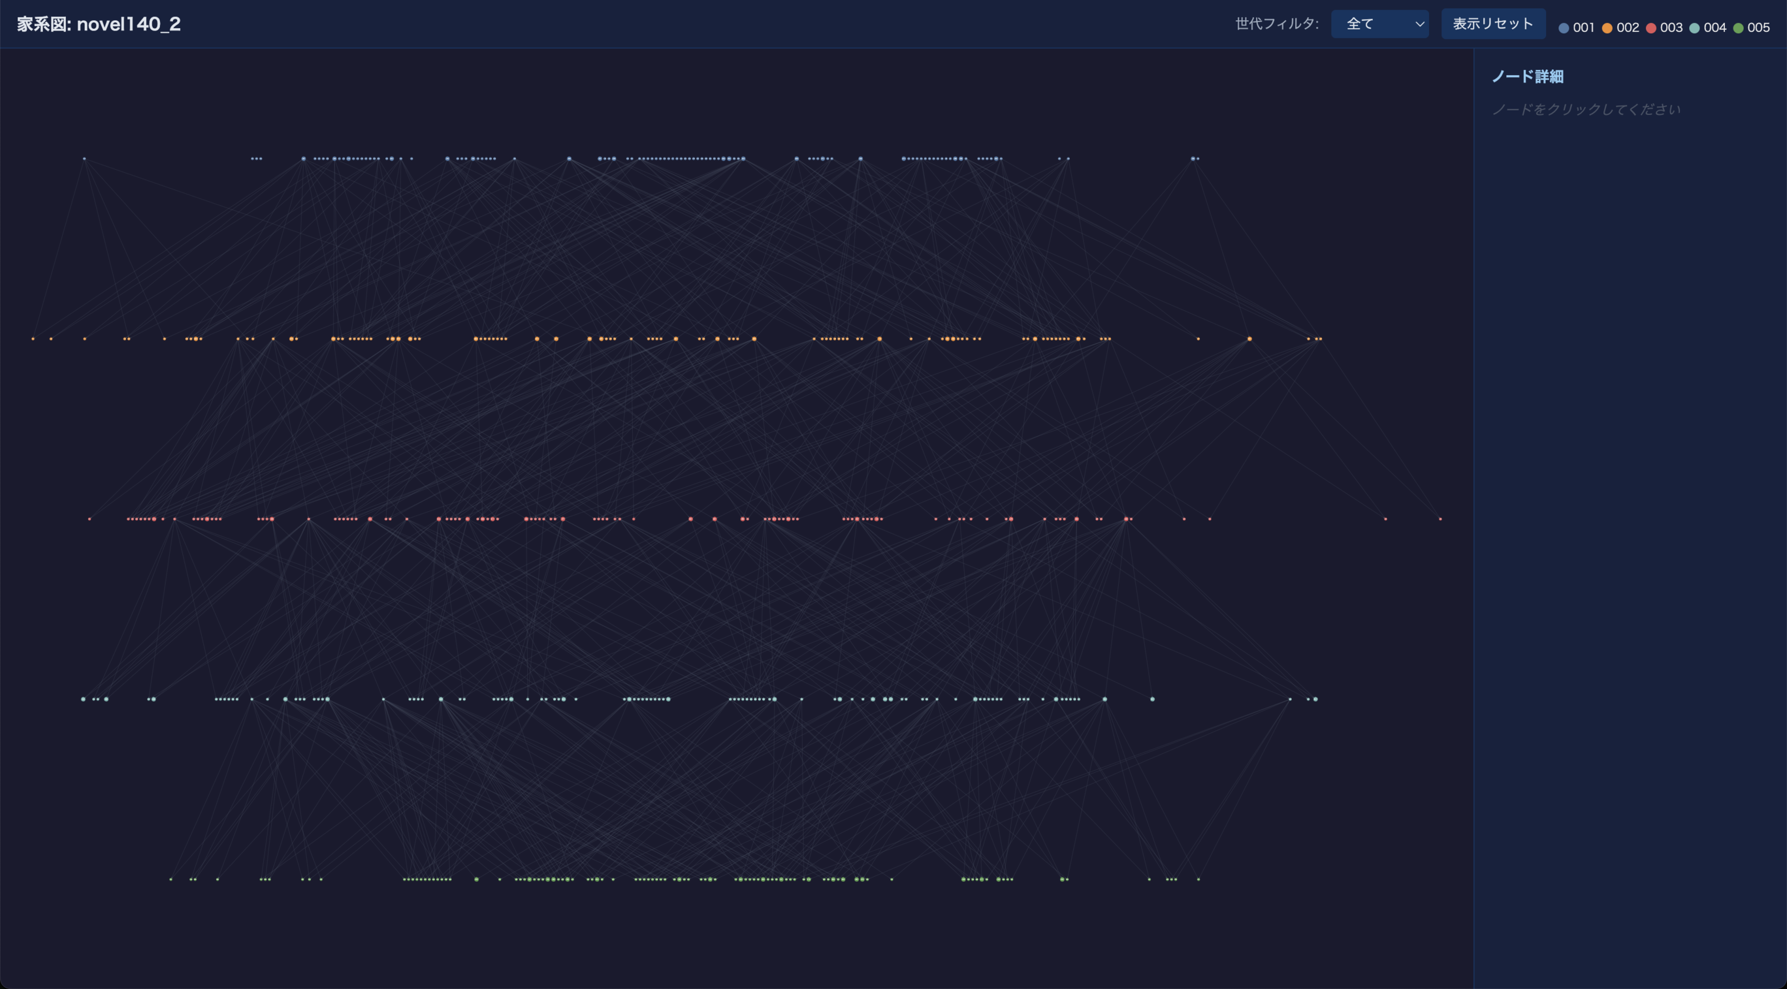Screen dimensions: 1787x989
Task: Select the red 003 legend marker
Action: (x=1650, y=27)
